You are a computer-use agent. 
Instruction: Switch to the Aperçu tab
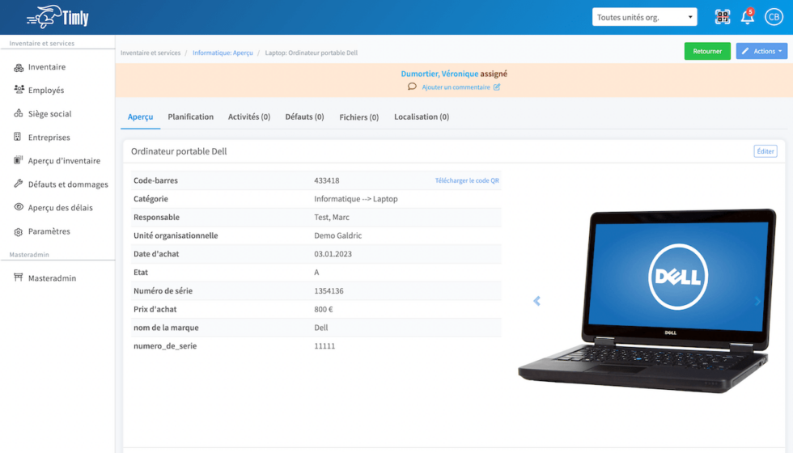140,116
